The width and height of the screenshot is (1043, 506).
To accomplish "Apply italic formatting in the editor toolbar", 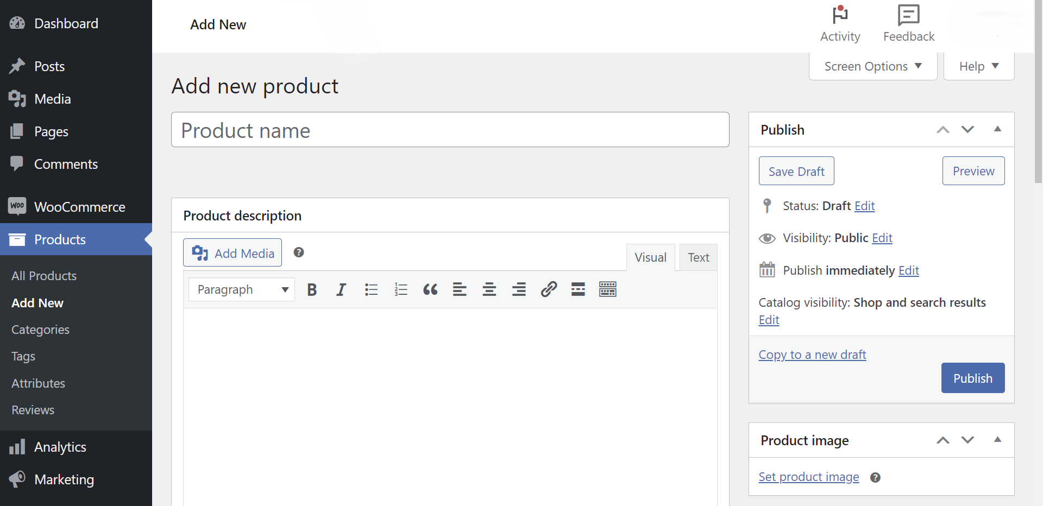I will coord(341,289).
